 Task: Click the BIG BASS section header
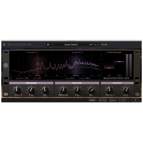31,83
